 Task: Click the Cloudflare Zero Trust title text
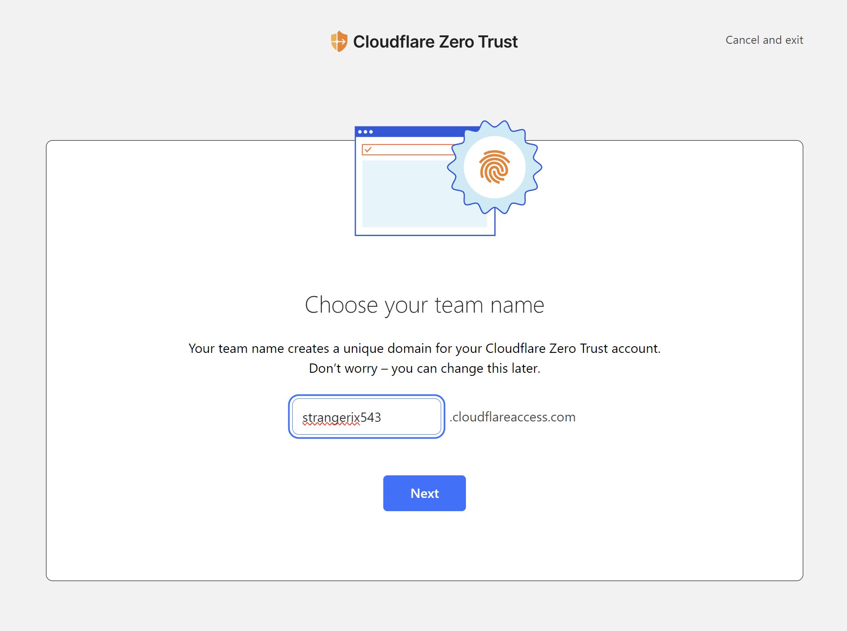point(435,42)
